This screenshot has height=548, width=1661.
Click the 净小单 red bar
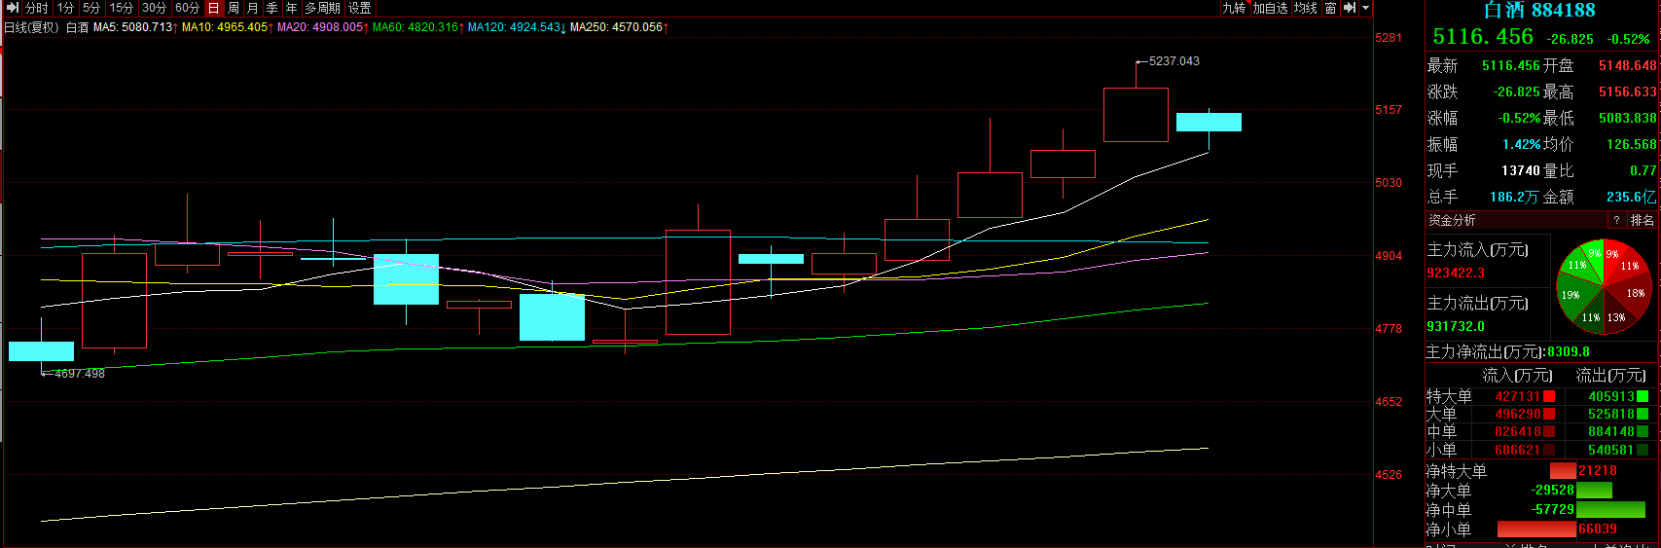click(1536, 530)
